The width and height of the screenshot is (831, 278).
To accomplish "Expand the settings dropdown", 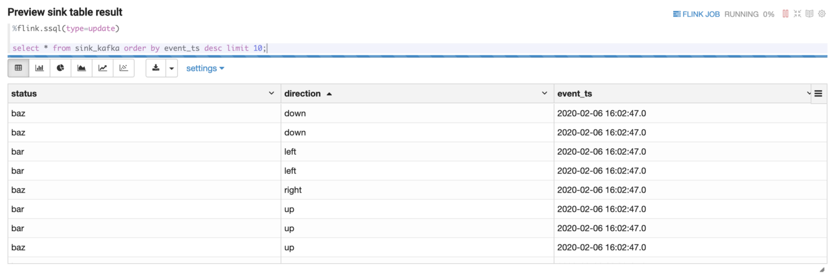I will pos(205,68).
